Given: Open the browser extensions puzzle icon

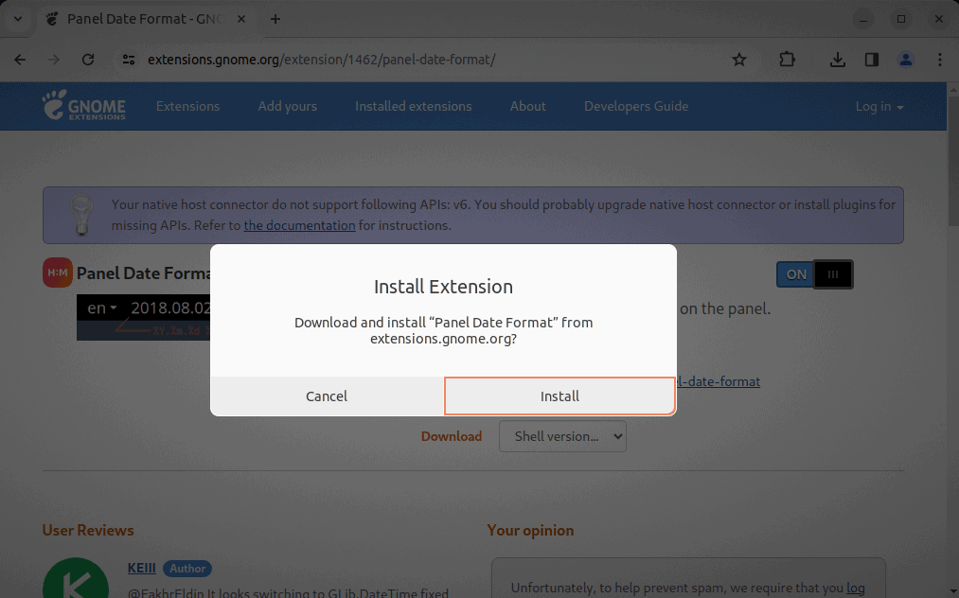Looking at the screenshot, I should [787, 60].
